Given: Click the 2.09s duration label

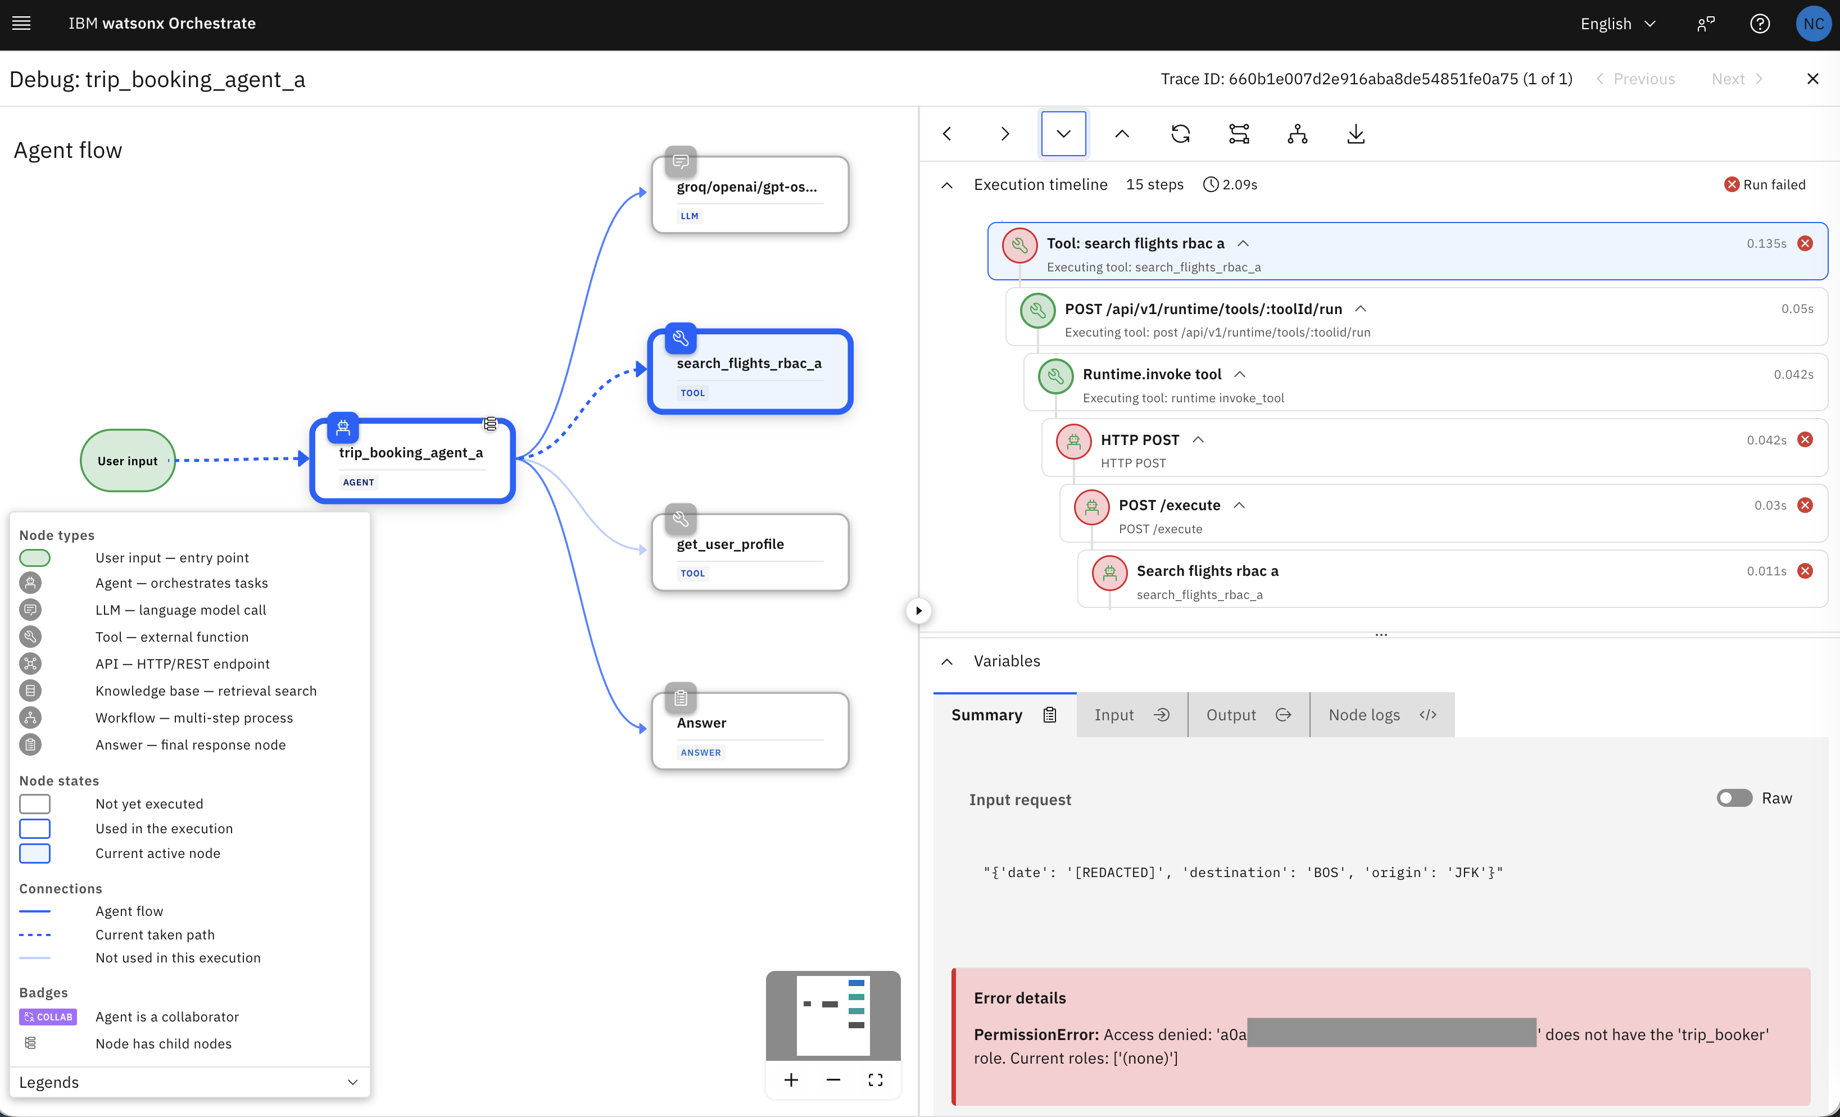Looking at the screenshot, I should [1230, 184].
